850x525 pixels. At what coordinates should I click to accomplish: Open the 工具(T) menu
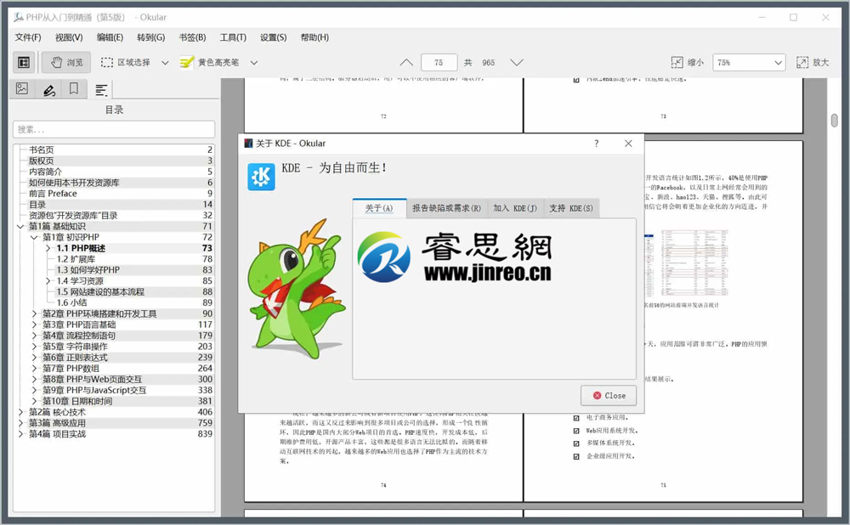[x=233, y=37]
